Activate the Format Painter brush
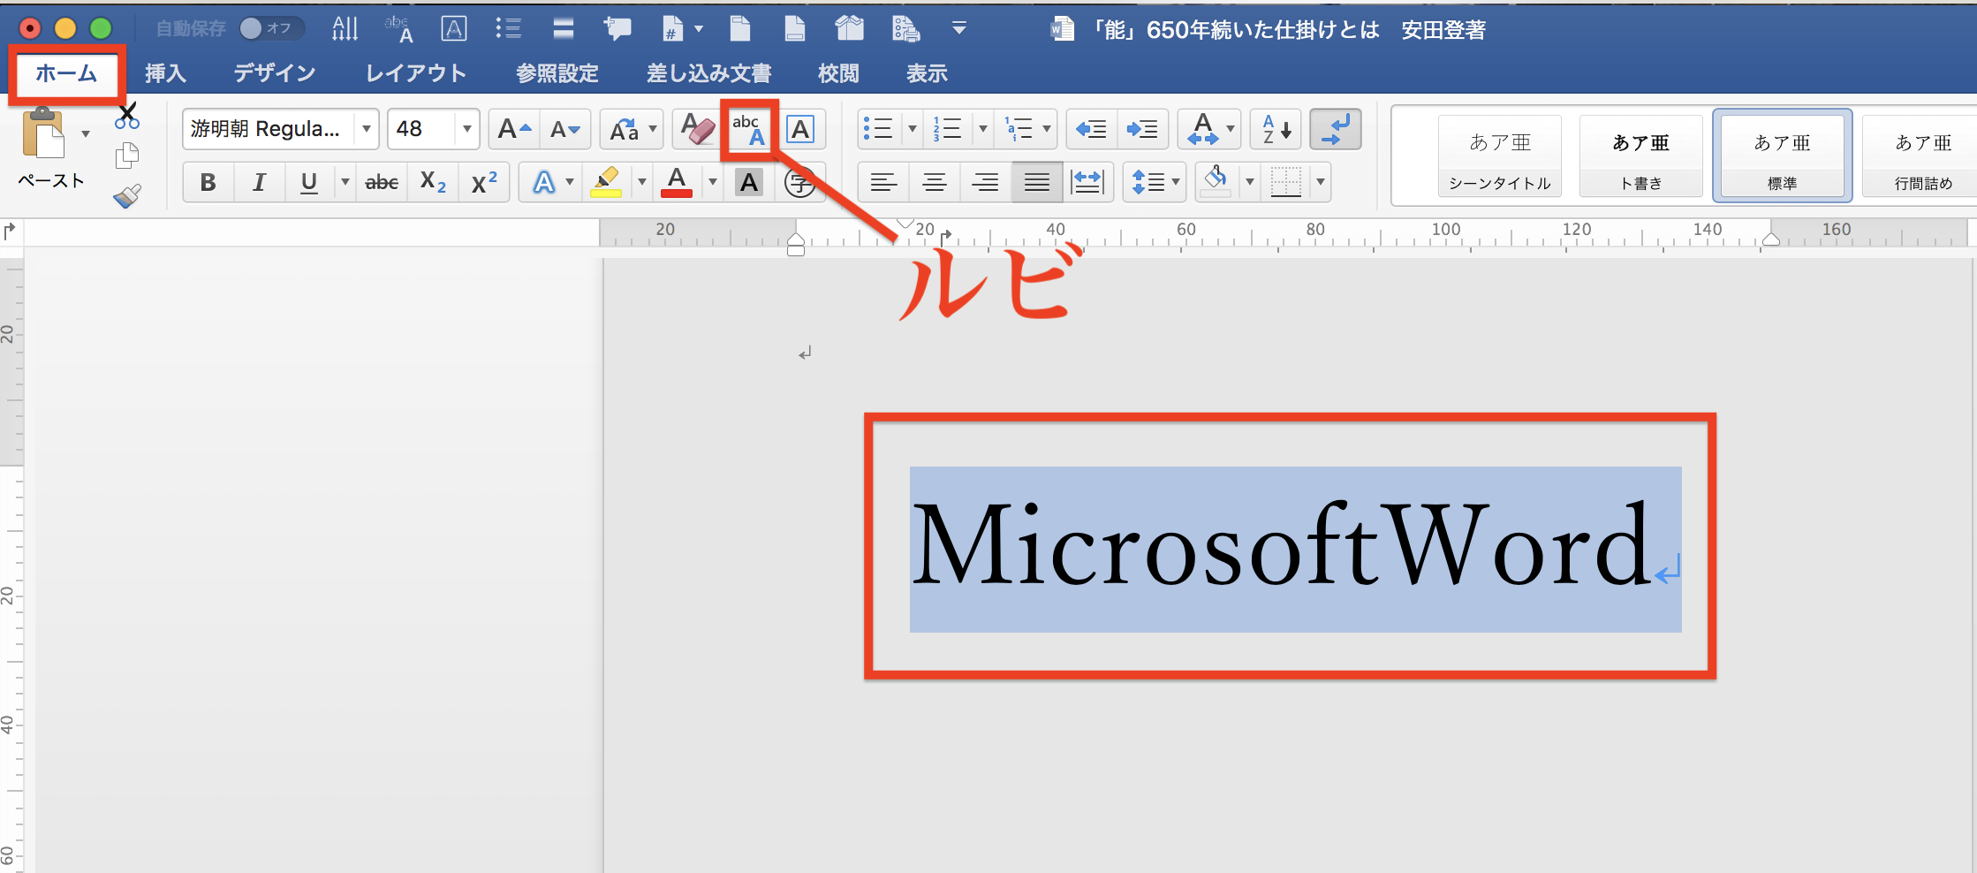Viewport: 1977px width, 873px height. 127,195
